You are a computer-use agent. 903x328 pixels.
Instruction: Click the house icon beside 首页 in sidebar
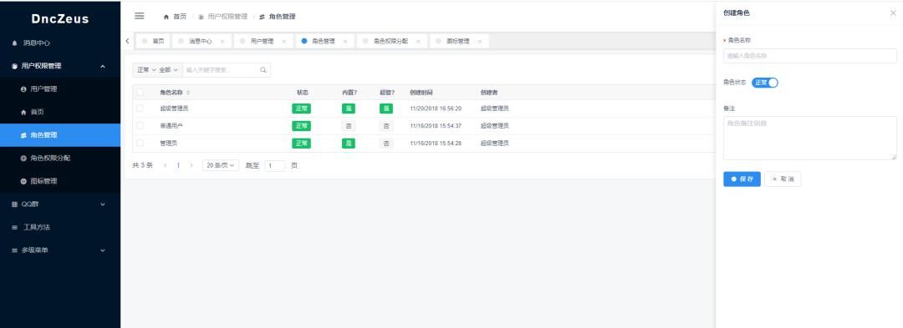coord(23,112)
